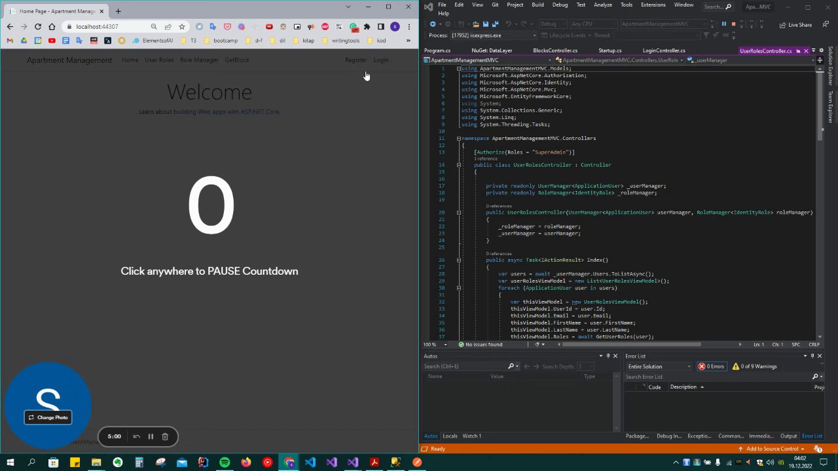Stop debugging with the red stop button
This screenshot has width=838, height=471.
(733, 24)
